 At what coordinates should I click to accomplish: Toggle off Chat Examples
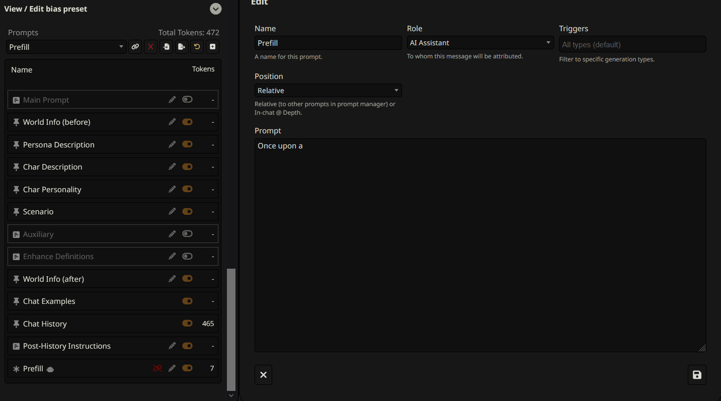pos(187,301)
